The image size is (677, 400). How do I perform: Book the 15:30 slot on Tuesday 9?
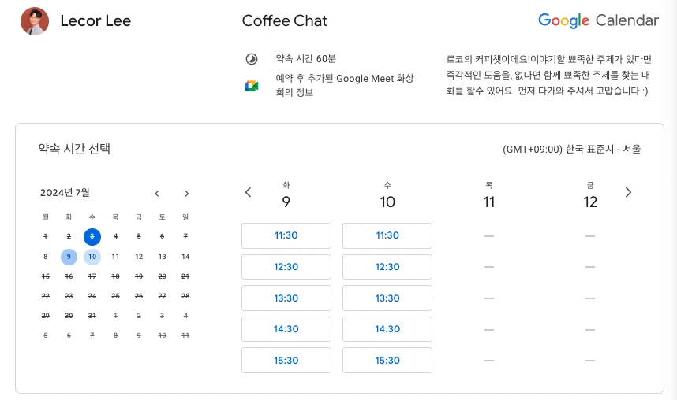[286, 361]
